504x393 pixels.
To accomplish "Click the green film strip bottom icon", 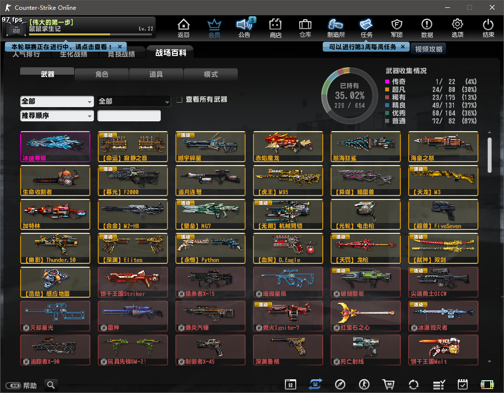I will click(487, 384).
